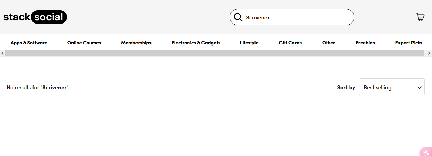Image resolution: width=432 pixels, height=156 pixels.
Task: Open Expert Picks category
Action: tap(409, 43)
